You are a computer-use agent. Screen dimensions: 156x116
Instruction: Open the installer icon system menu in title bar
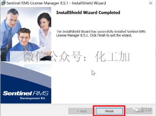(x=3, y=3)
